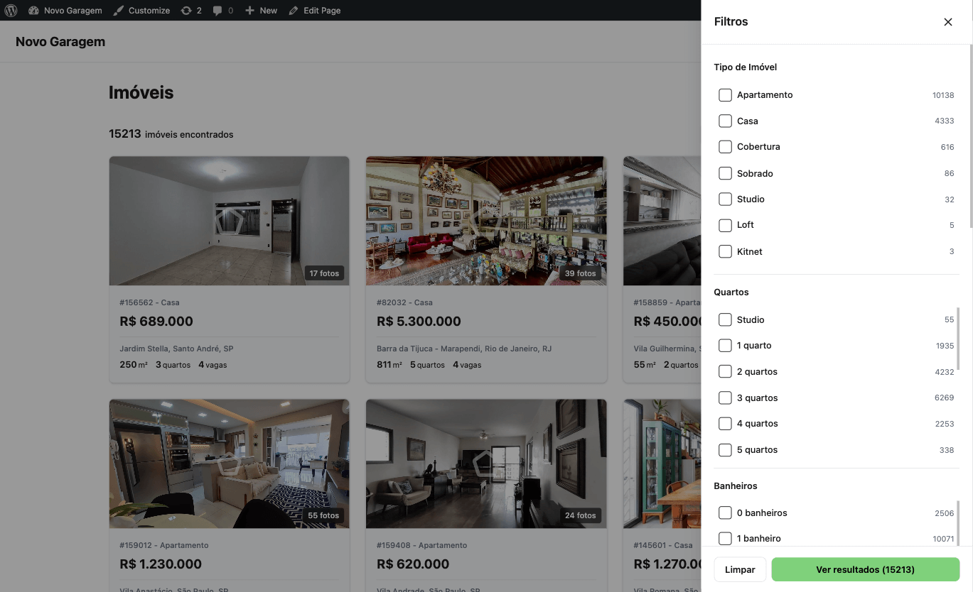Image resolution: width=973 pixels, height=592 pixels.
Task: Open the Novo Garagem site icon menu
Action: click(x=34, y=10)
